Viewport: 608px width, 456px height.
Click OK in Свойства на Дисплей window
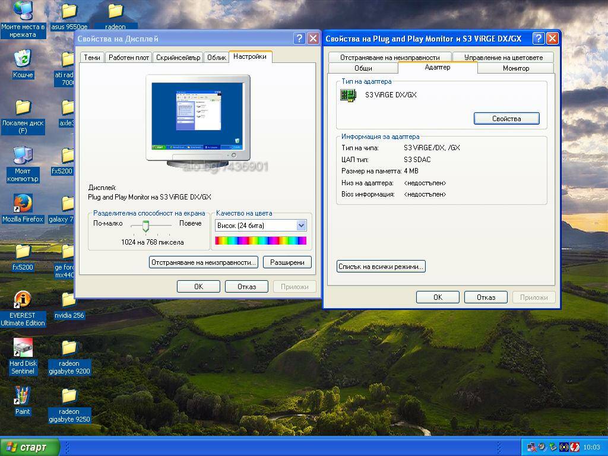(x=198, y=287)
